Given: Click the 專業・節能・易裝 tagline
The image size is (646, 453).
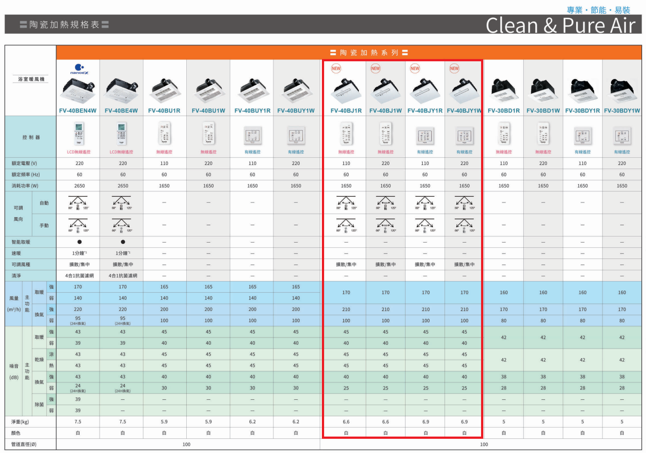Looking at the screenshot, I should [x=598, y=10].
